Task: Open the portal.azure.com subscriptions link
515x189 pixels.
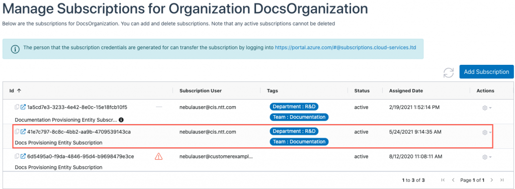Action: (x=345, y=48)
